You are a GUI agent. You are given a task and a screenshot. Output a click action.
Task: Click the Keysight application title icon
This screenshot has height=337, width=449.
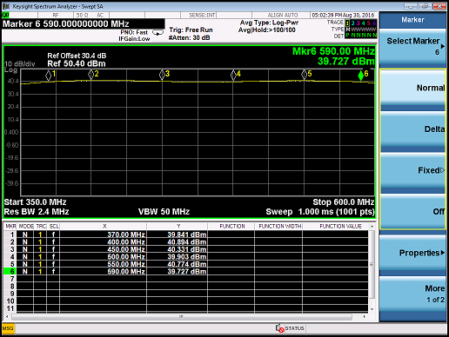tap(7, 6)
